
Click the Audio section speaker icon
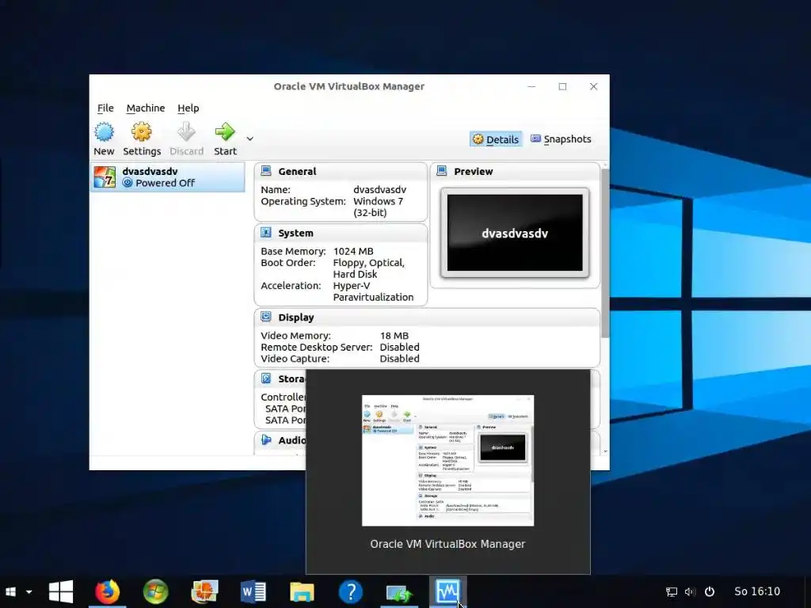point(266,439)
